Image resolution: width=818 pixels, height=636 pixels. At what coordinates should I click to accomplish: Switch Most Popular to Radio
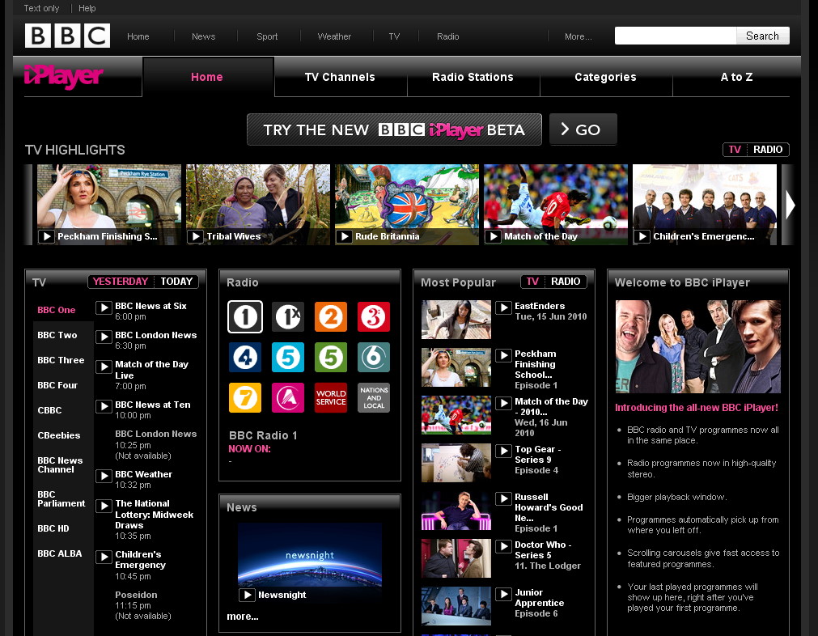pos(566,282)
